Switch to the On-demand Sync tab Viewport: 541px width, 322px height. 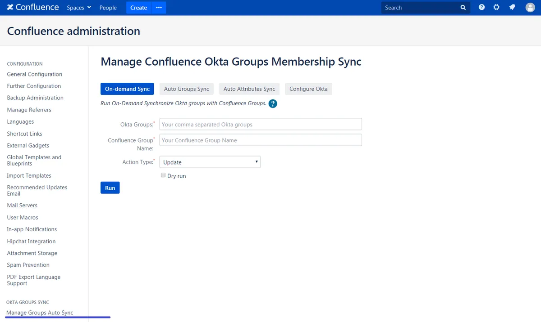[x=127, y=89]
